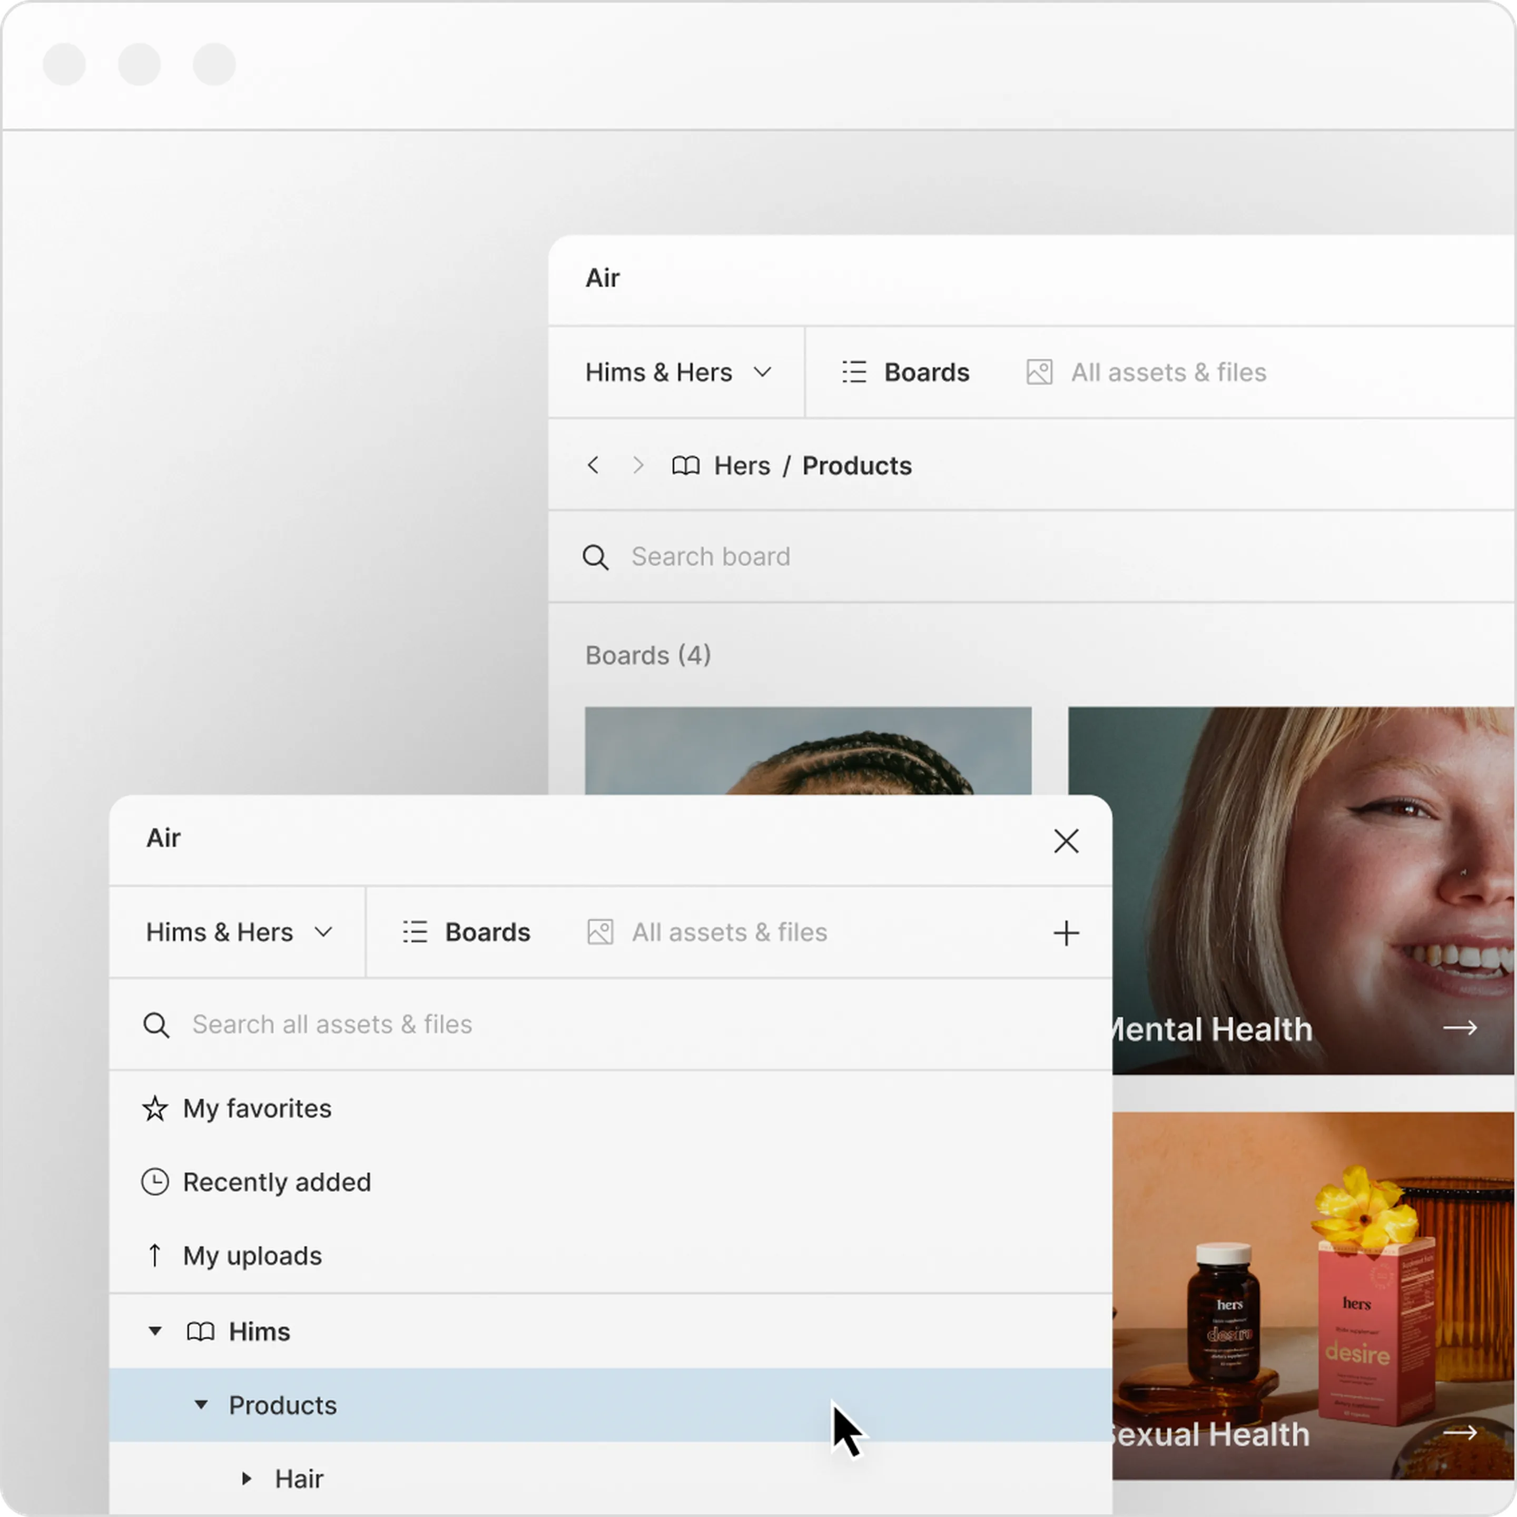Click the image icon beside All assets in back window
This screenshot has height=1517, width=1517.
point(1039,372)
